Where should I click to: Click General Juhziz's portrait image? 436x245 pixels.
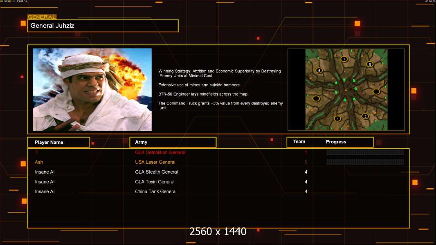(x=92, y=89)
